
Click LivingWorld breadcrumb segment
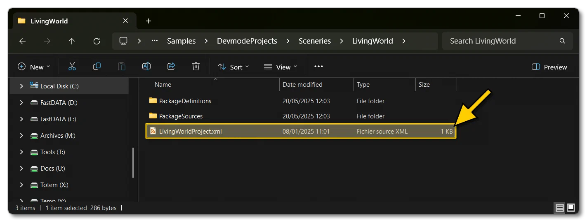tap(372, 41)
